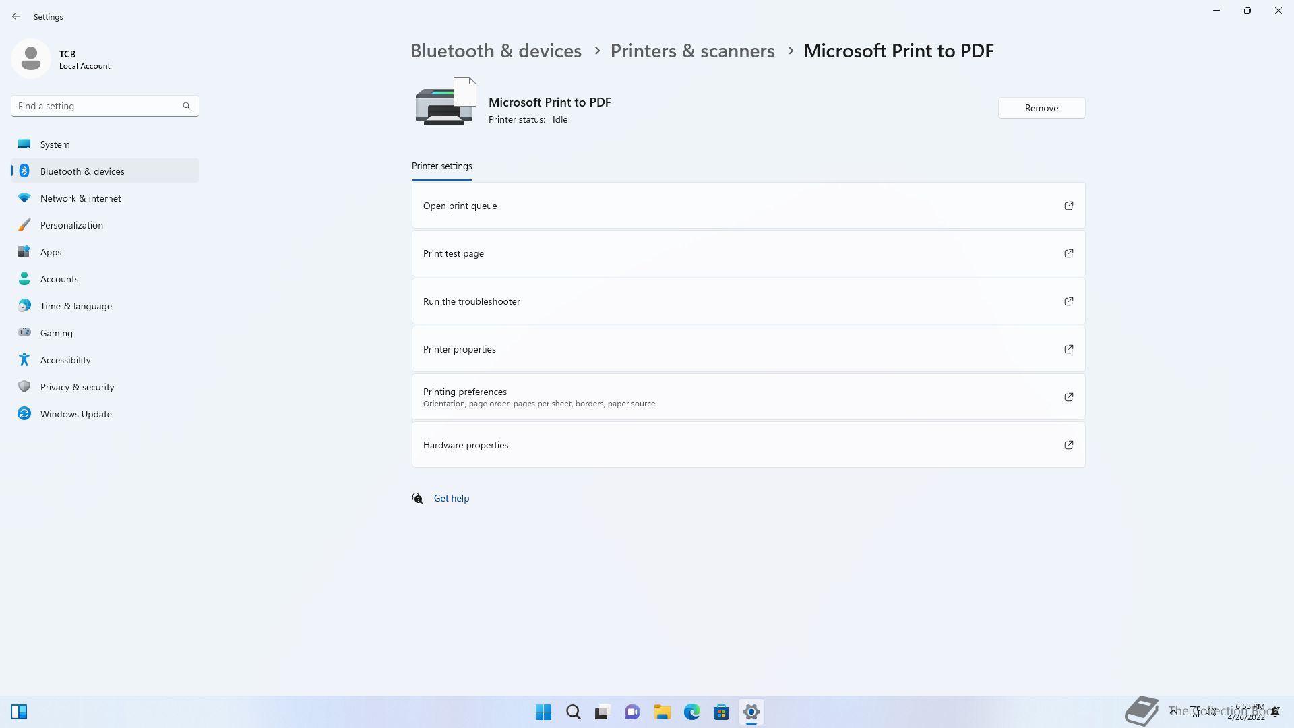Open Microsoft Store from the taskbar
Viewport: 1294px width, 728px height.
click(721, 712)
